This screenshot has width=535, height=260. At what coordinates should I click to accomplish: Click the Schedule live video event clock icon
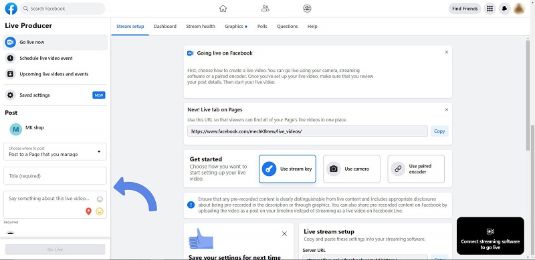pyautogui.click(x=11, y=58)
